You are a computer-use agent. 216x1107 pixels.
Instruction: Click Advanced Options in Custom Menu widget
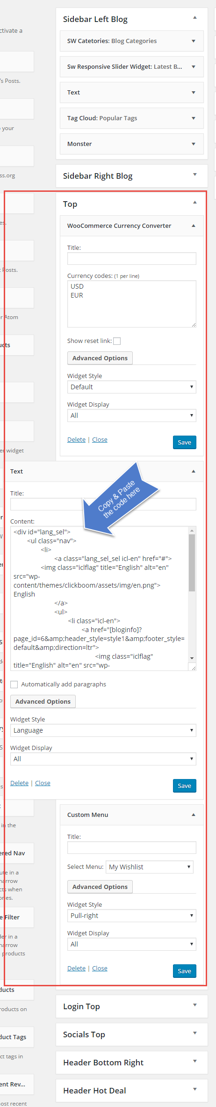100,887
